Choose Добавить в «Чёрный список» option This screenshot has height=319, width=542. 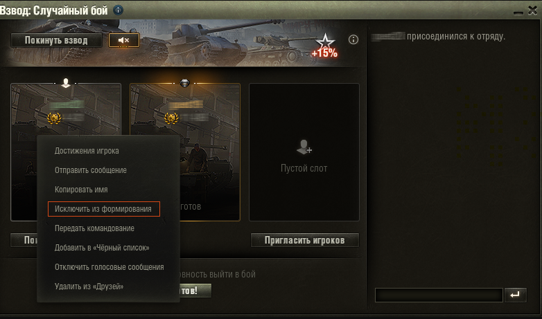[102, 248]
